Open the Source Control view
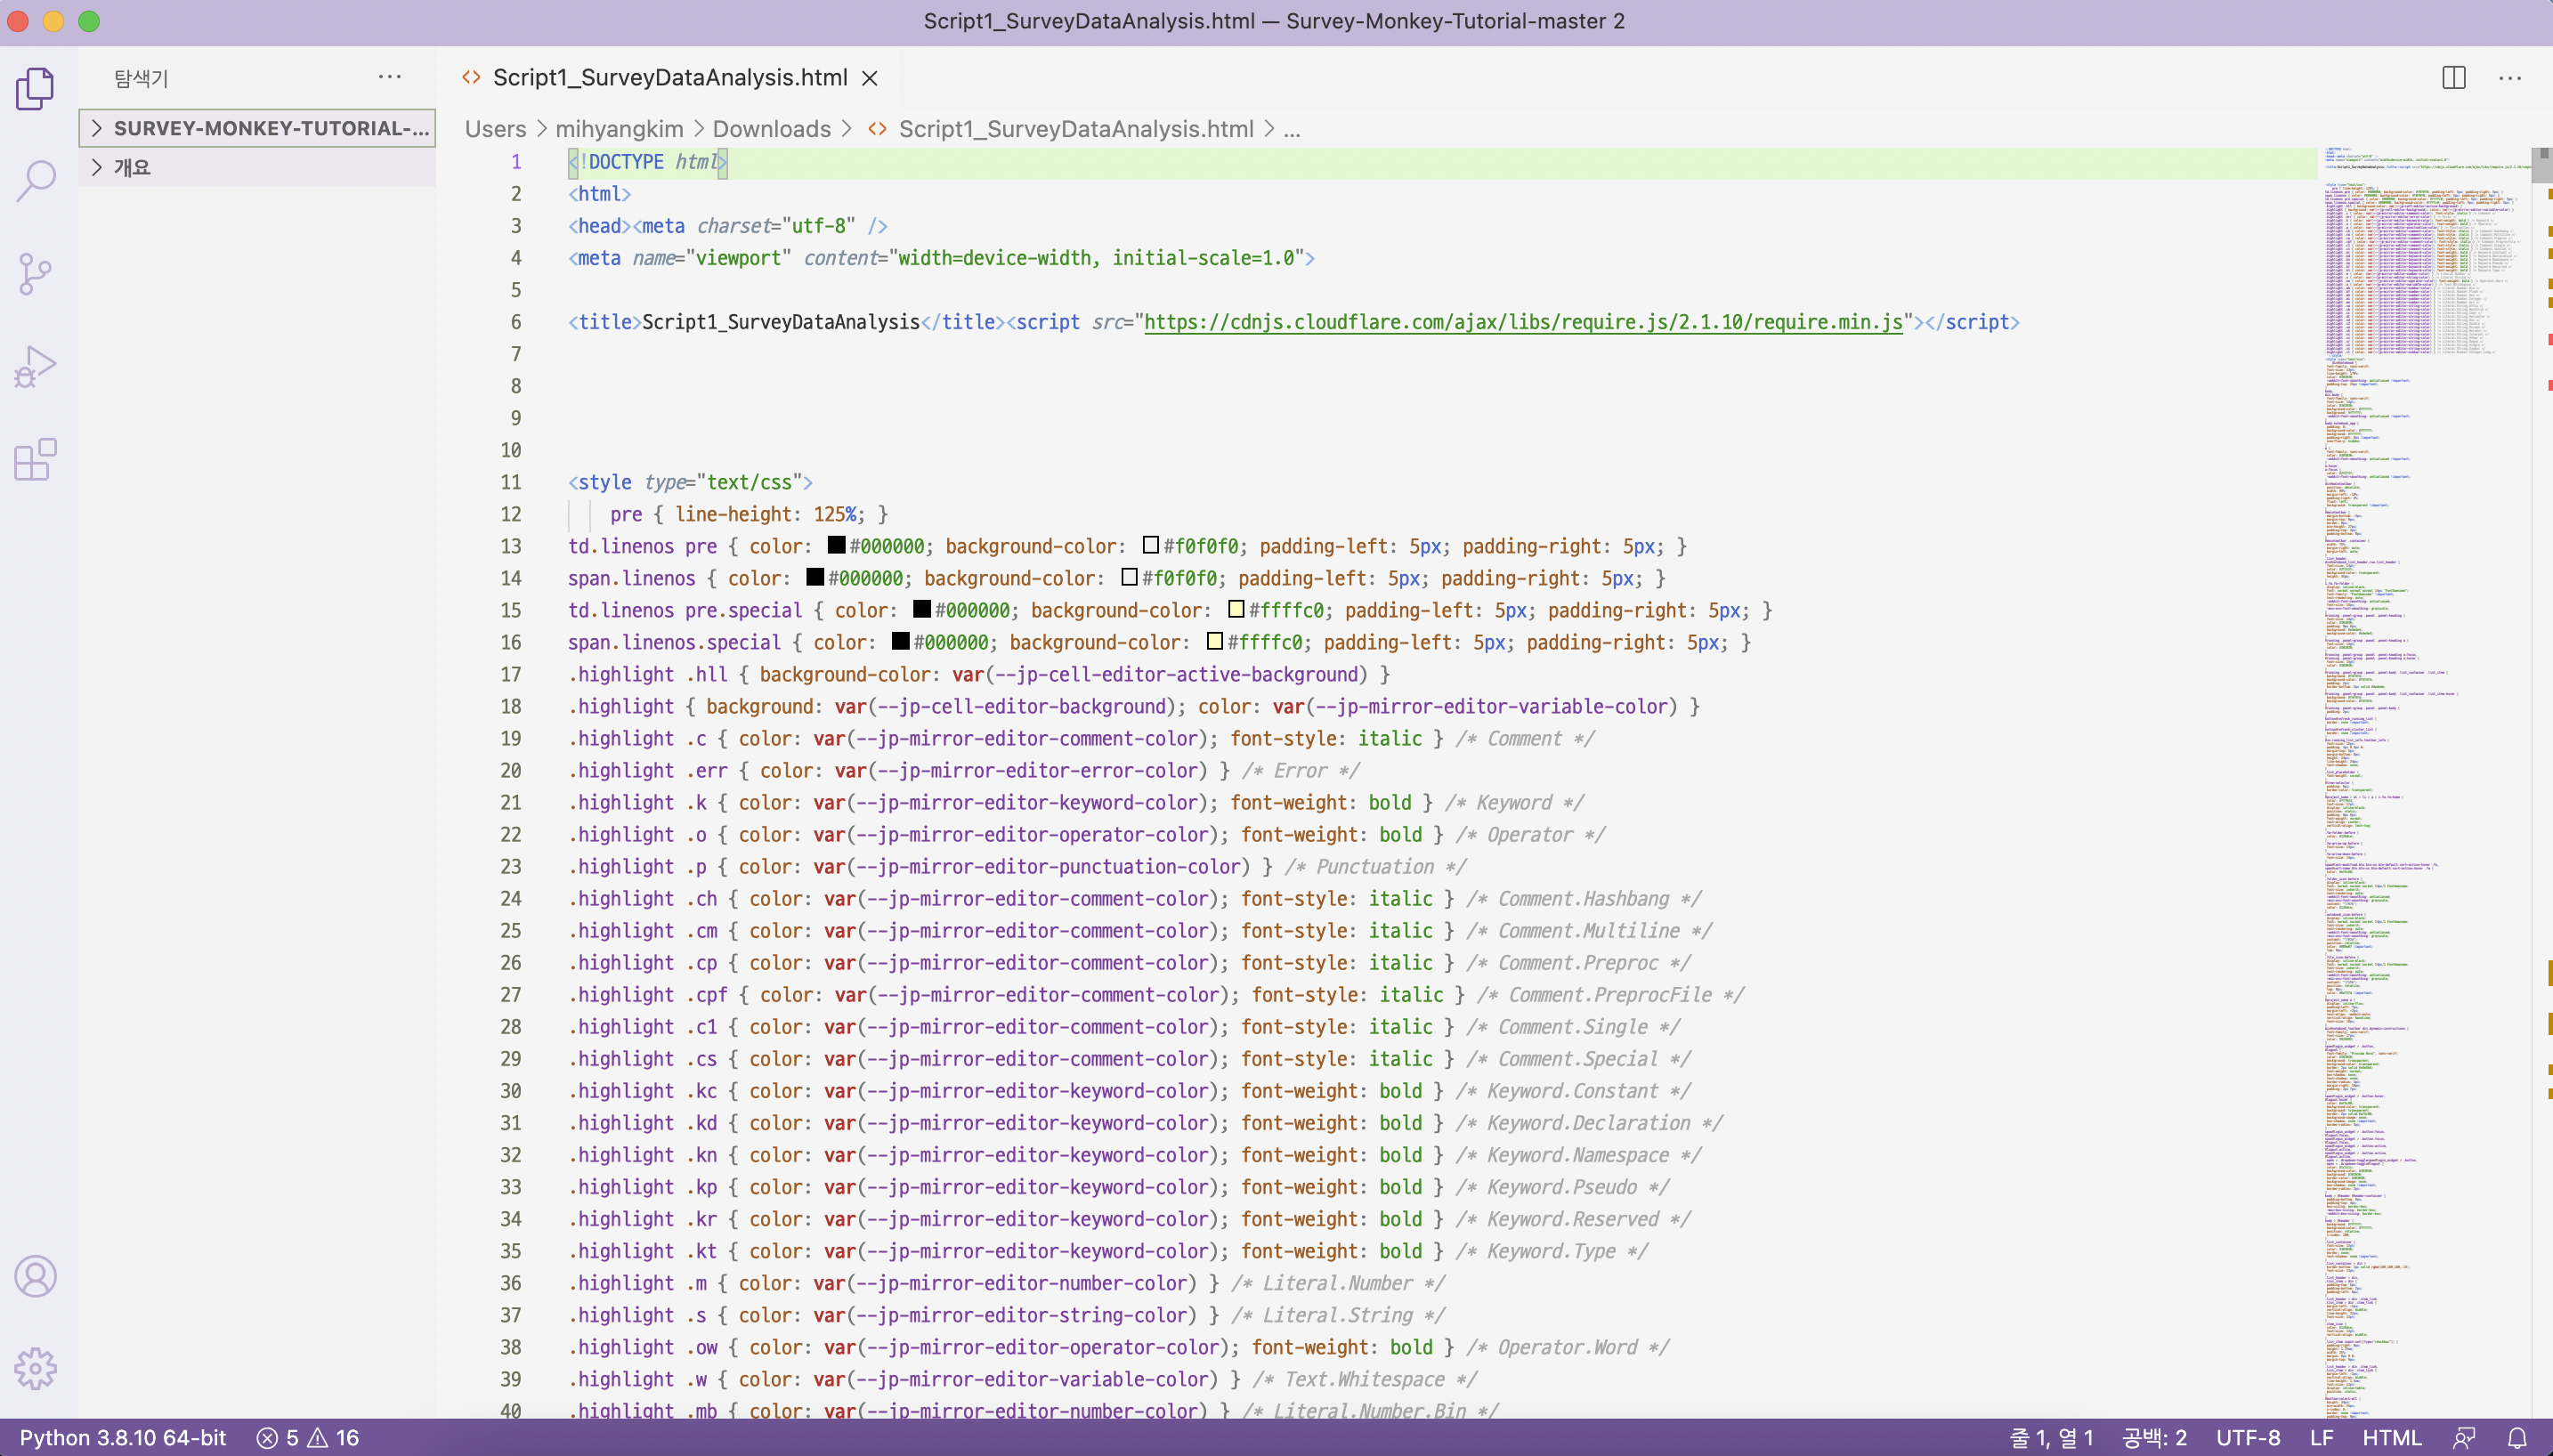 coord(36,272)
